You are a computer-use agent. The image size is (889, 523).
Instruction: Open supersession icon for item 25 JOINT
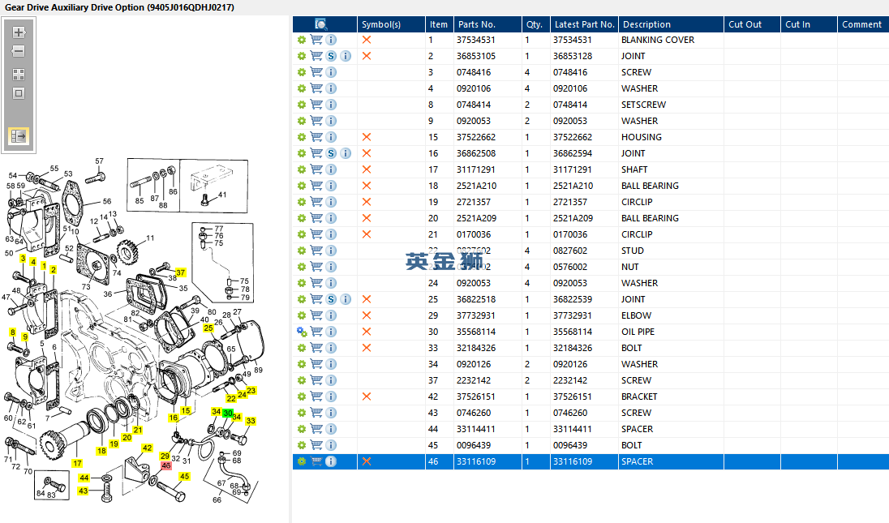[x=331, y=299]
